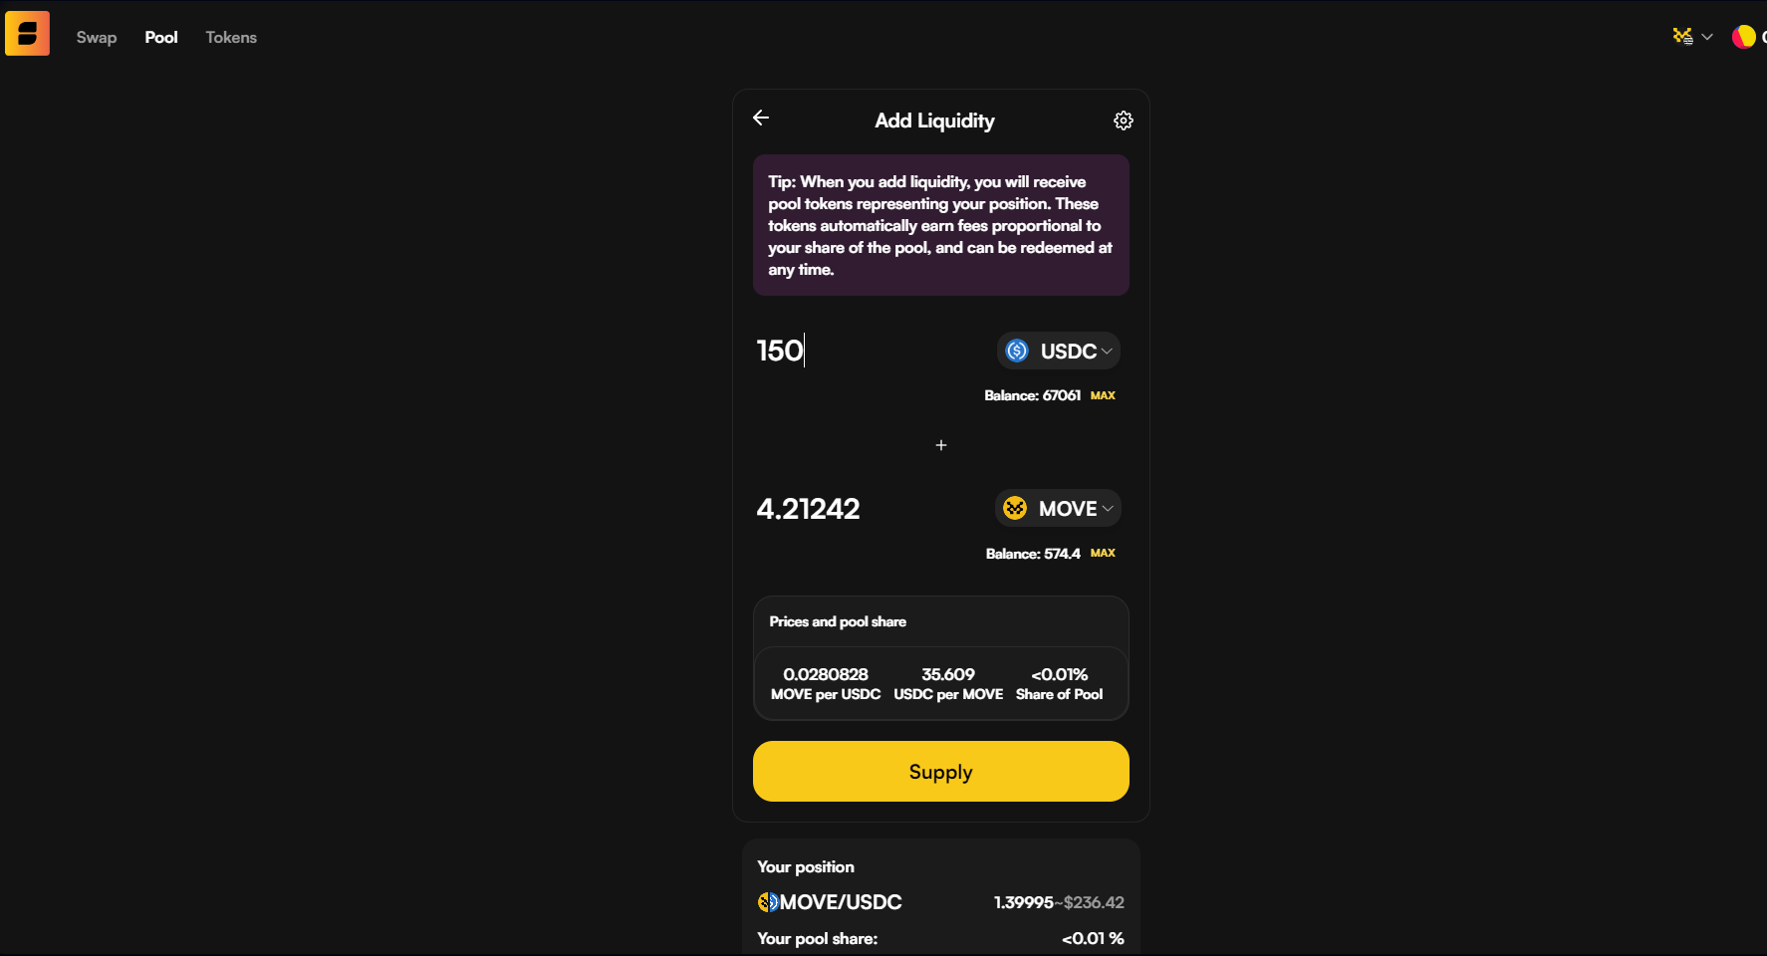Image resolution: width=1767 pixels, height=956 pixels.
Task: Expand the USDC token dropdown
Action: (1059, 351)
